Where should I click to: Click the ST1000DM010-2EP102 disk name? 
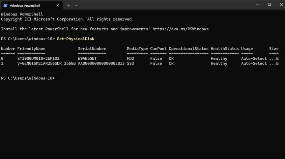pyautogui.click(x=38, y=59)
